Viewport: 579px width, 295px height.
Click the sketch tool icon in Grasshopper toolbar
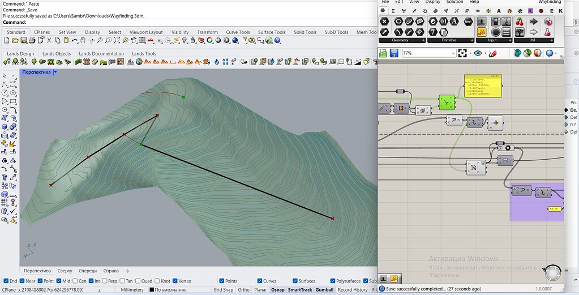(x=492, y=53)
